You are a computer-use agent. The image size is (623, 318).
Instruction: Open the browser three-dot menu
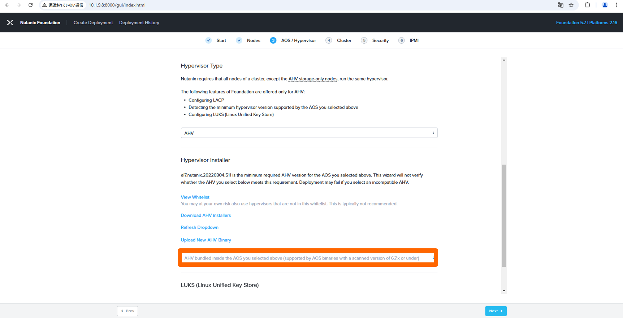(x=616, y=5)
